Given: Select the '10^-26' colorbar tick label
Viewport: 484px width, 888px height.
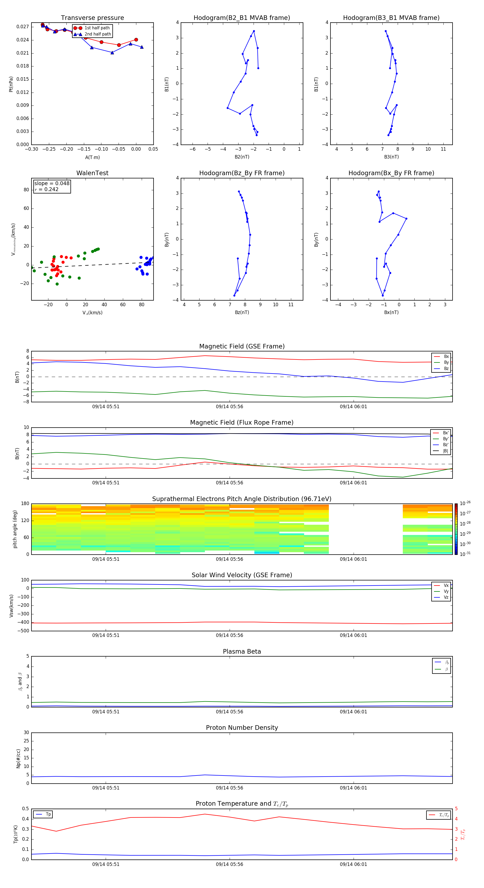Looking at the screenshot, I should pyautogui.click(x=465, y=503).
